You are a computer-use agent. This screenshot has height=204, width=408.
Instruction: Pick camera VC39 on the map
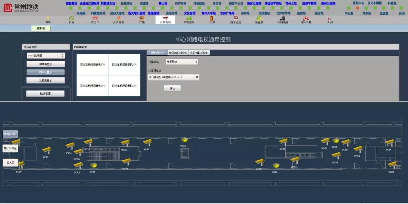click(125, 143)
